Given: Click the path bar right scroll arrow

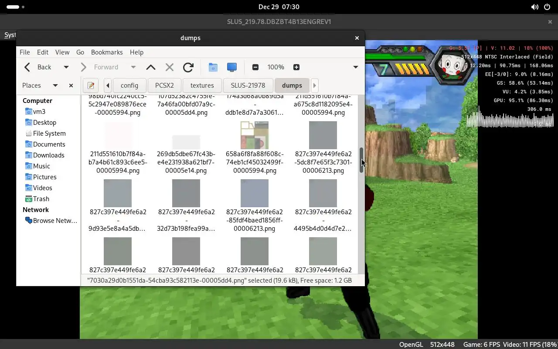Looking at the screenshot, I should (314, 86).
